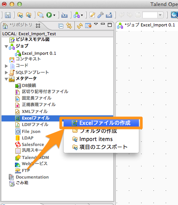Click the pencil edit toolbar icon
This screenshot has width=178, height=205.
92,15
